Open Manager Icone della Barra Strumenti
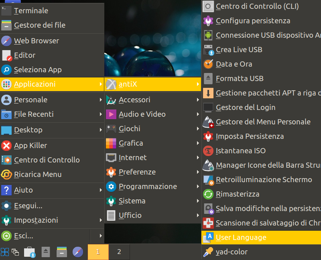Image resolution: width=321 pixels, height=260 pixels. (x=261, y=165)
